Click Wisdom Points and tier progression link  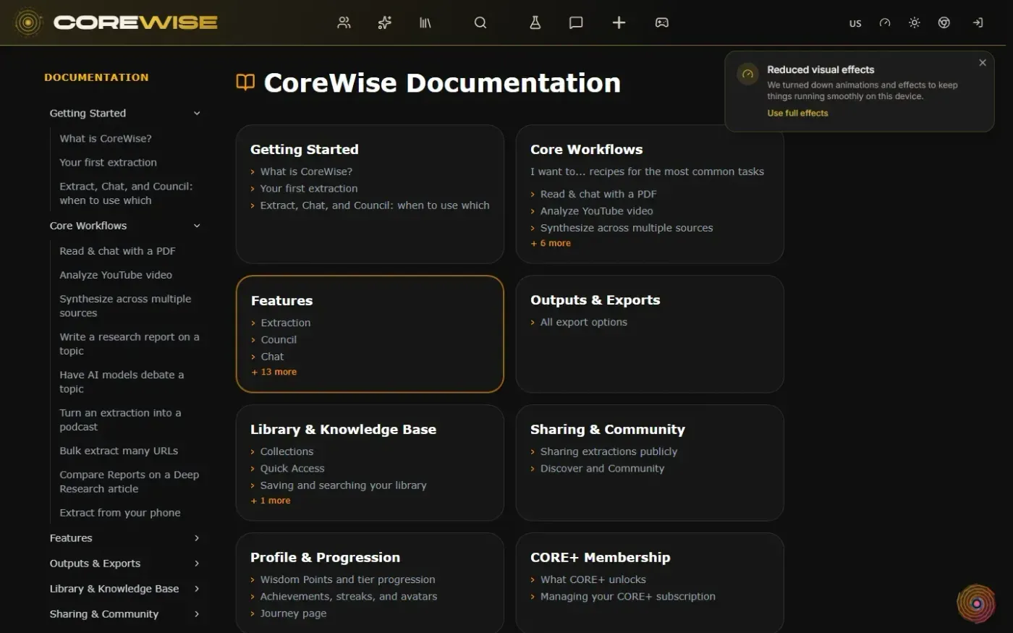click(x=347, y=579)
